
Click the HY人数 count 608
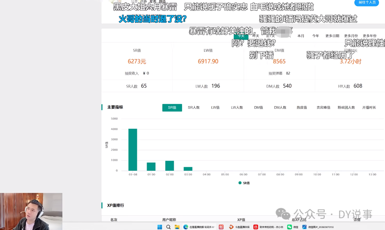click(358, 86)
